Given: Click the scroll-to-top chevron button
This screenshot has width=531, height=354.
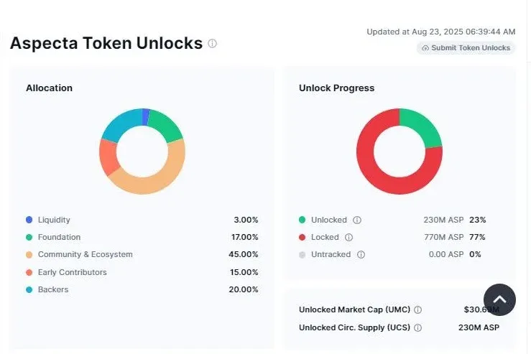Looking at the screenshot, I should tap(499, 299).
